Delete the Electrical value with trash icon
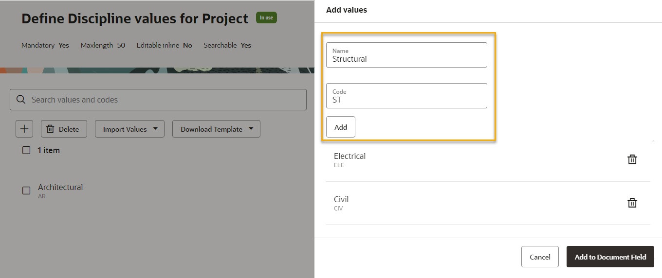 632,159
